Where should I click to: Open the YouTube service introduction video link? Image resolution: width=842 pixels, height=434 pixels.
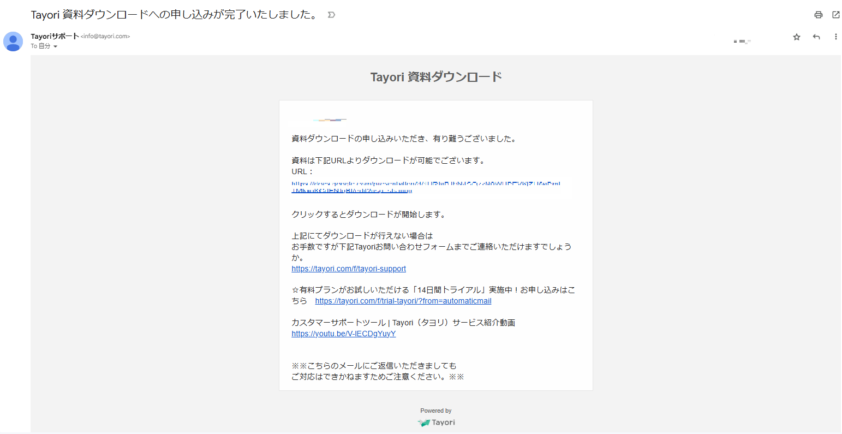(x=343, y=333)
